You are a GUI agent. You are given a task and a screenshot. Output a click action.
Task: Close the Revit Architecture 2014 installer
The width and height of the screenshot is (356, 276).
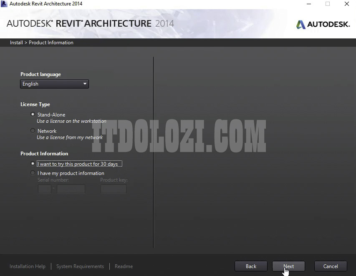pyautogui.click(x=347, y=4)
